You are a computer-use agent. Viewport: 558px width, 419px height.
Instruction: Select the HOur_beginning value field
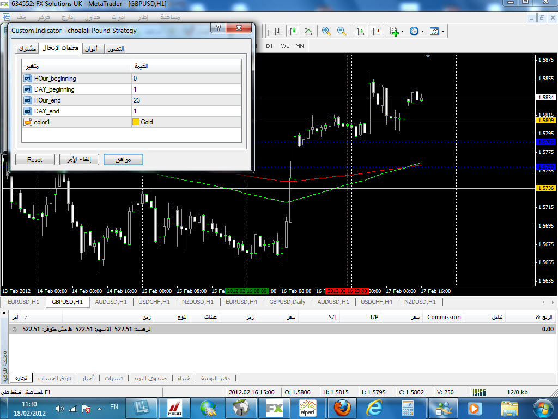point(186,79)
